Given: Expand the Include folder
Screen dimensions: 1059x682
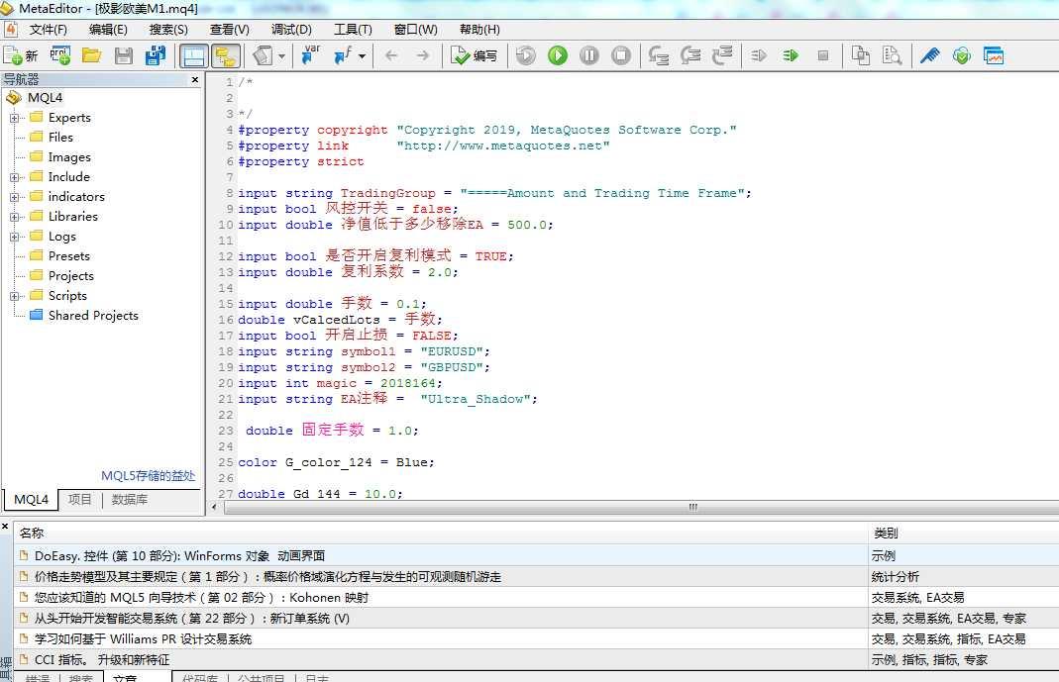Looking at the screenshot, I should (14, 177).
